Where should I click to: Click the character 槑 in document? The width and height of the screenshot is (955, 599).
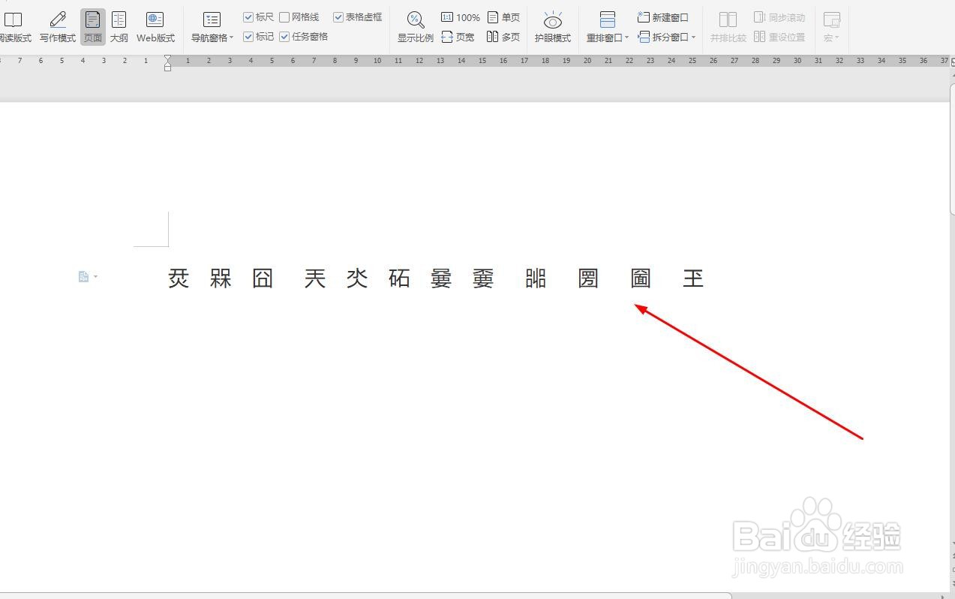coord(221,278)
